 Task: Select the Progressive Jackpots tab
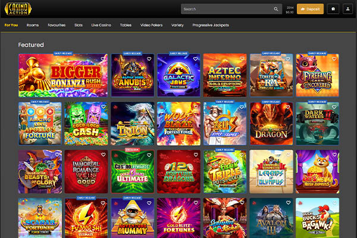[x=211, y=25]
